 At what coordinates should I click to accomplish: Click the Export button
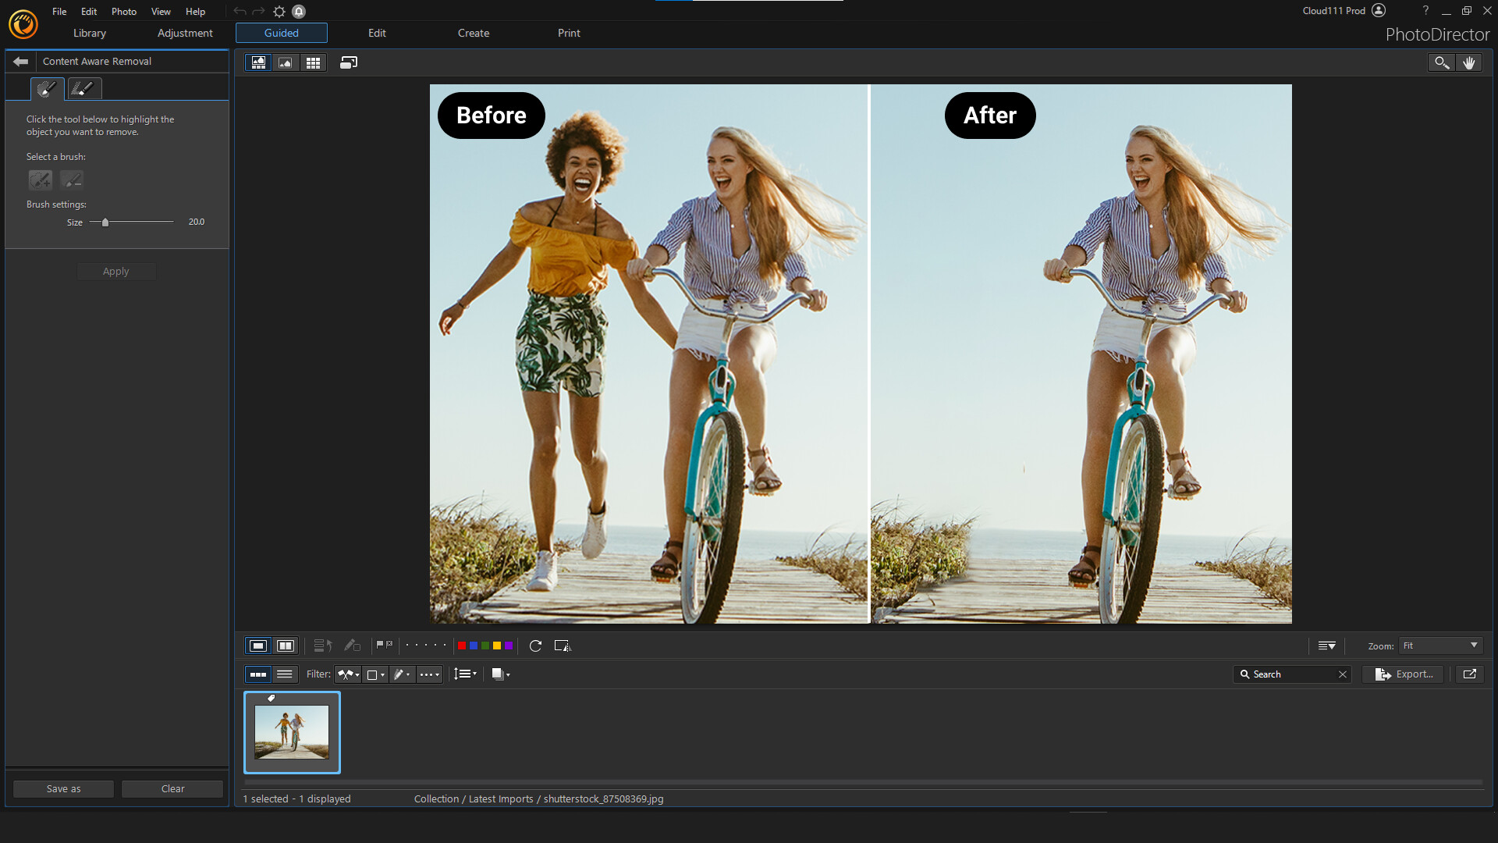click(x=1404, y=674)
